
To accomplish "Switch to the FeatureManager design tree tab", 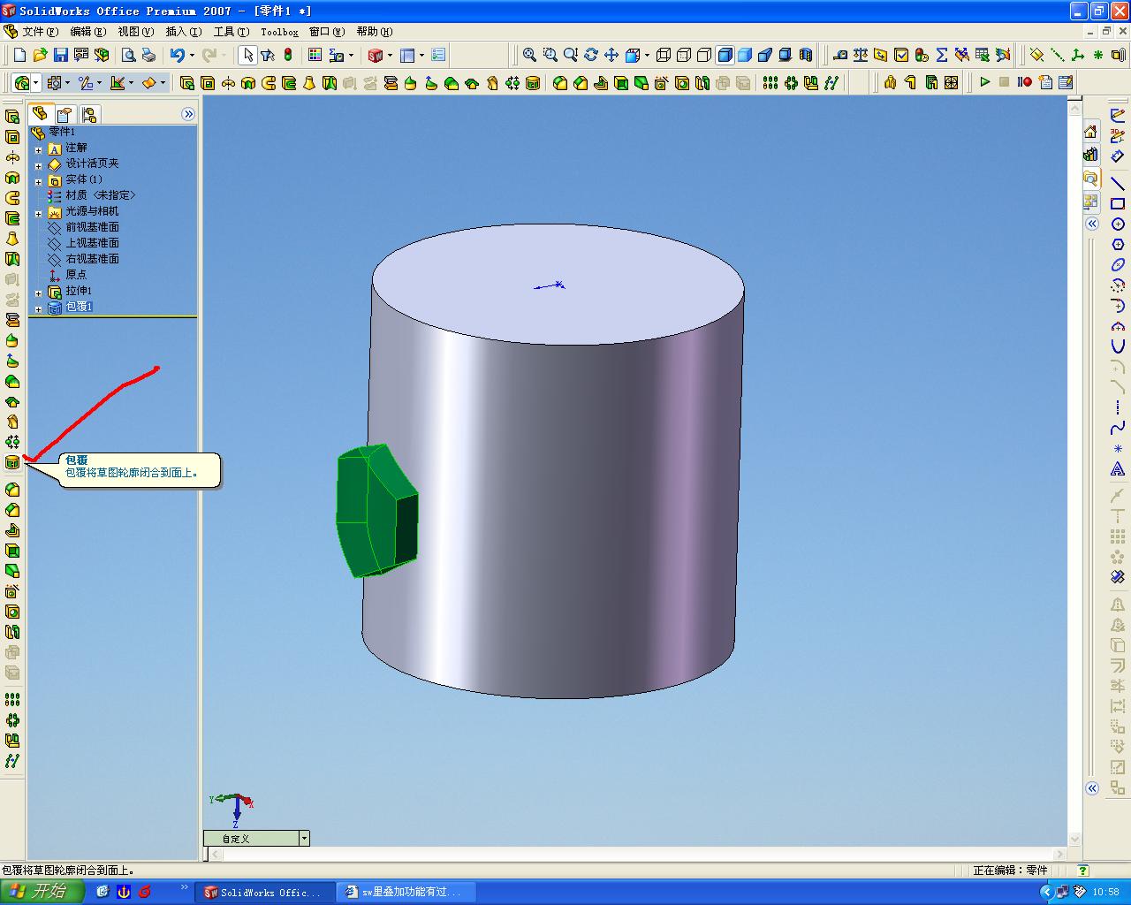I will tap(40, 114).
